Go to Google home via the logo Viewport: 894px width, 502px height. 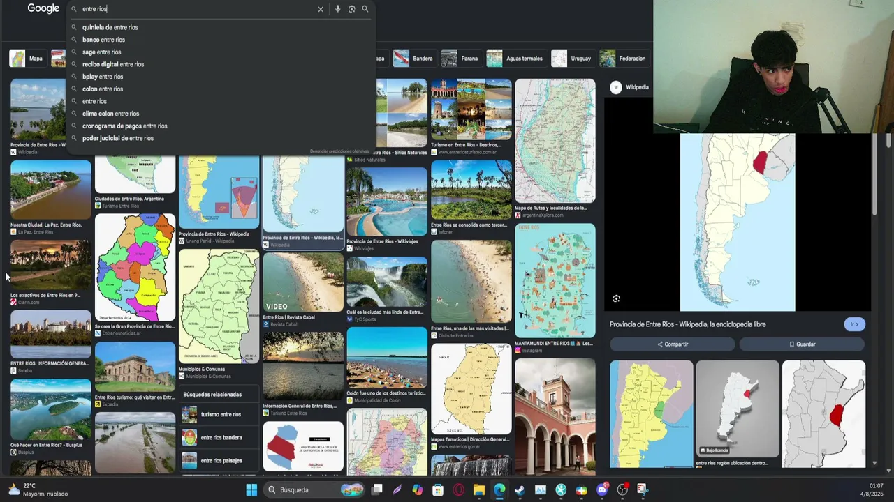coord(43,8)
